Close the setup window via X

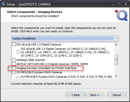[x=126, y=4]
